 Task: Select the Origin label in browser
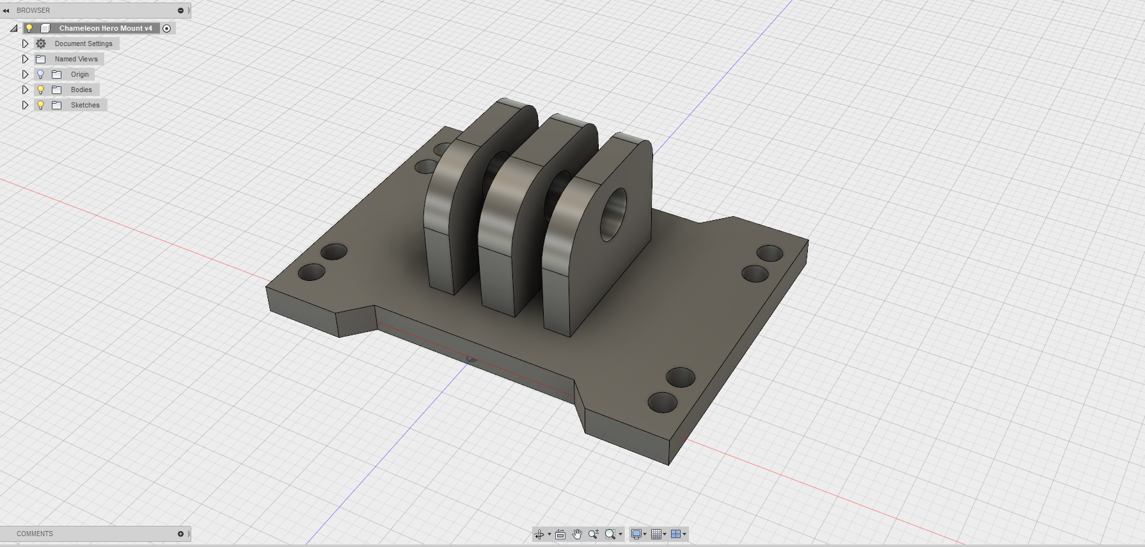coord(80,74)
